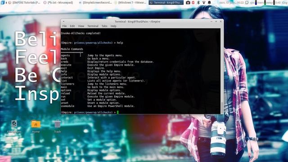Minimize the Terminal window
Screen dimensions: 288x162
pos(211,22)
